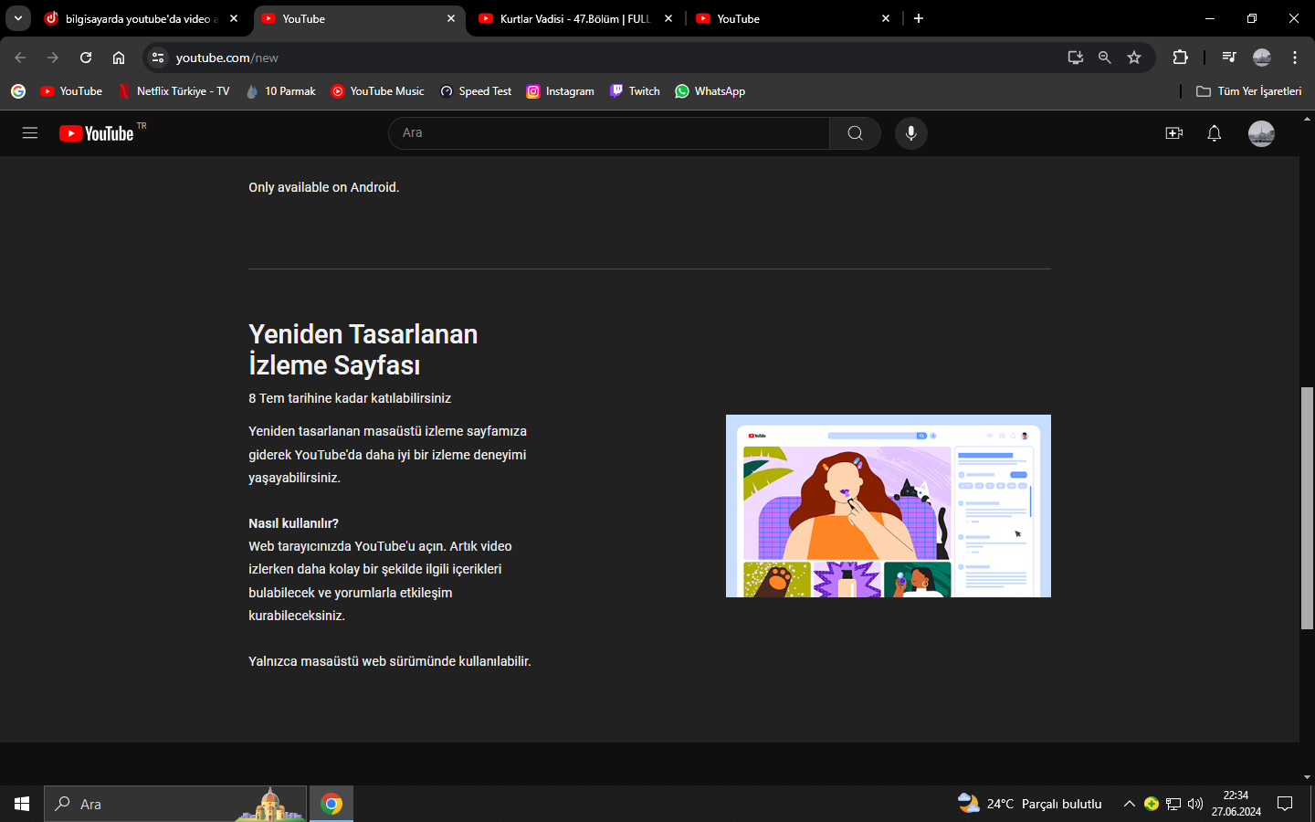The image size is (1315, 822).
Task: Install app icon in address bar
Action: point(1076,58)
